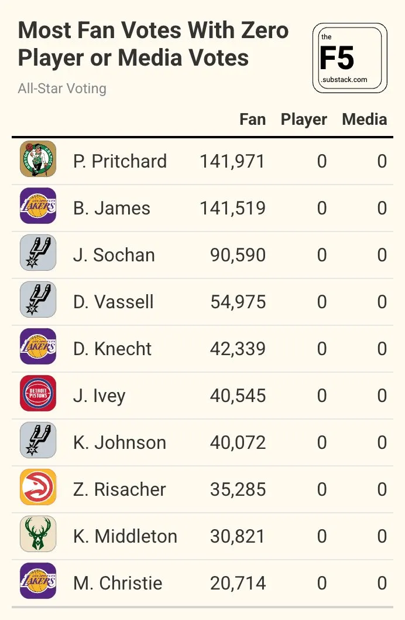The width and height of the screenshot is (405, 620).
Task: Click the Lakers logo beside B. James
Action: [x=38, y=206]
